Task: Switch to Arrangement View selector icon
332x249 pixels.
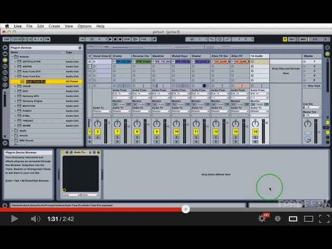Action: (x=327, y=48)
